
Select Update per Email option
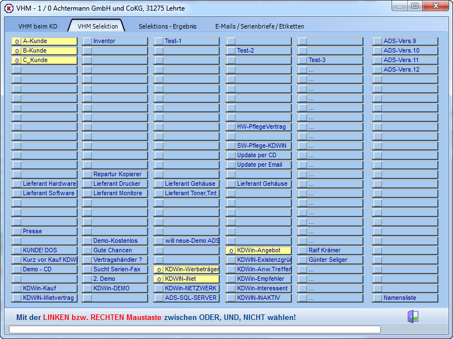coord(258,164)
